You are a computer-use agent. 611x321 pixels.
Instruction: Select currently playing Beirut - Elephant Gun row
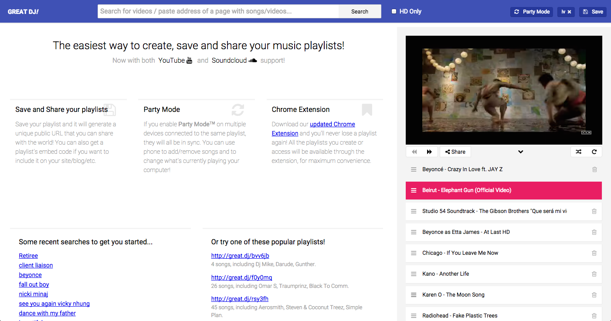tap(504, 190)
